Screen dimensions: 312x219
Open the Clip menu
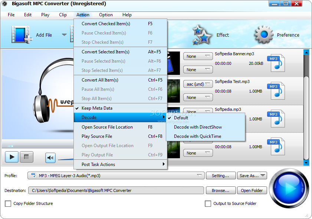63,15
